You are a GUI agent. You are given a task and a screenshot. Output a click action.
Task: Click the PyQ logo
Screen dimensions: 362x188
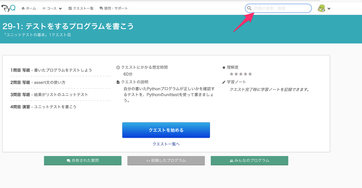[x=8, y=8]
